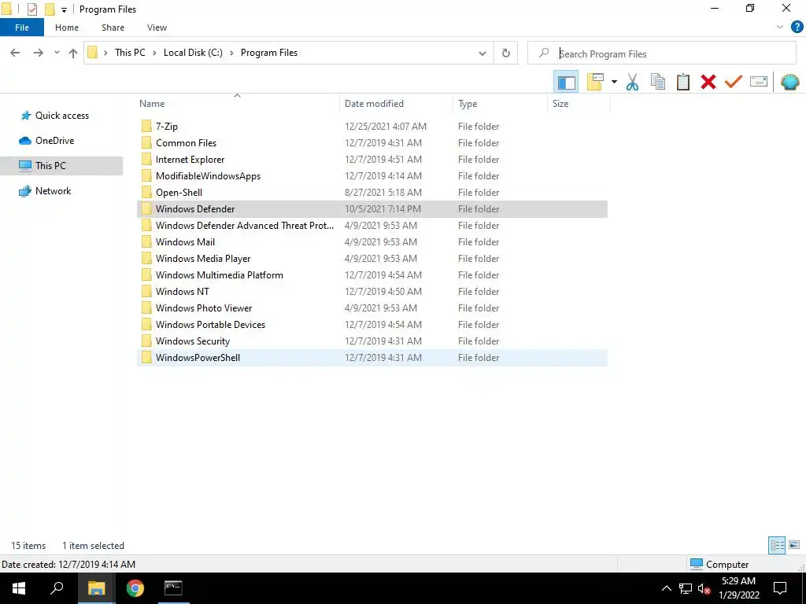Show hidden system tray icons
The height and width of the screenshot is (604, 806).
click(x=666, y=588)
